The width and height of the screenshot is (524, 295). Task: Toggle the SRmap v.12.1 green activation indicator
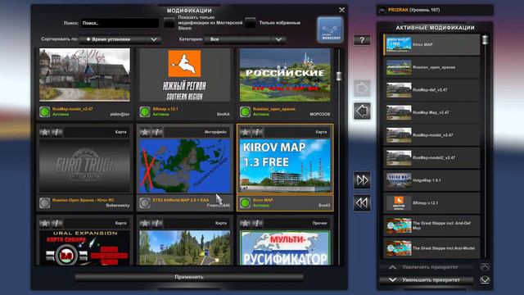point(145,111)
